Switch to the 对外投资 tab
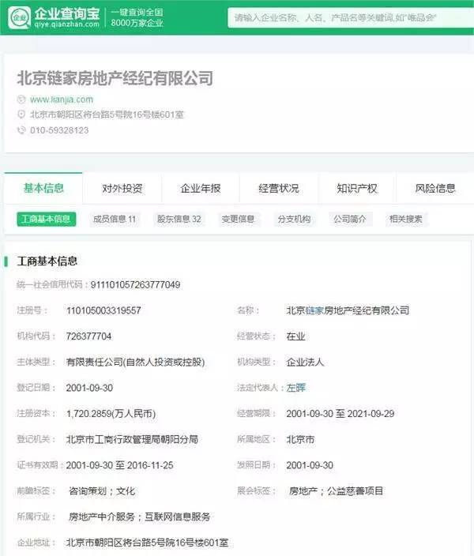 click(122, 188)
